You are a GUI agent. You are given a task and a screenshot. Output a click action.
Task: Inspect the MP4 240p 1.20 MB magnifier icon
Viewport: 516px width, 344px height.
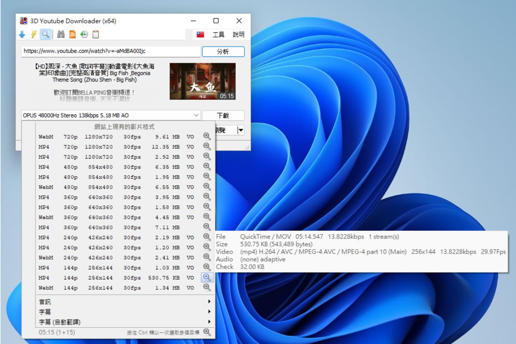[206, 247]
